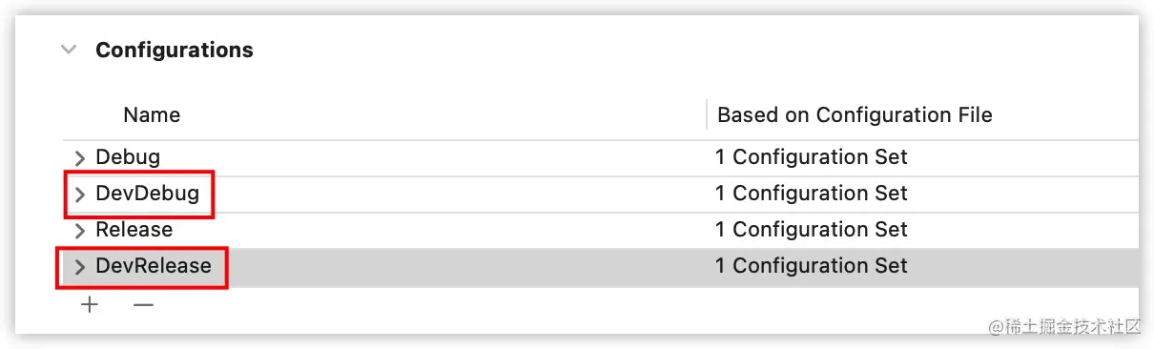
Task: Click the Configurations section title
Action: (175, 50)
